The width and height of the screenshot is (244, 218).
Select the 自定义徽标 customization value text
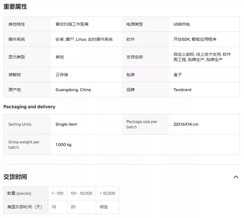coord(202,57)
